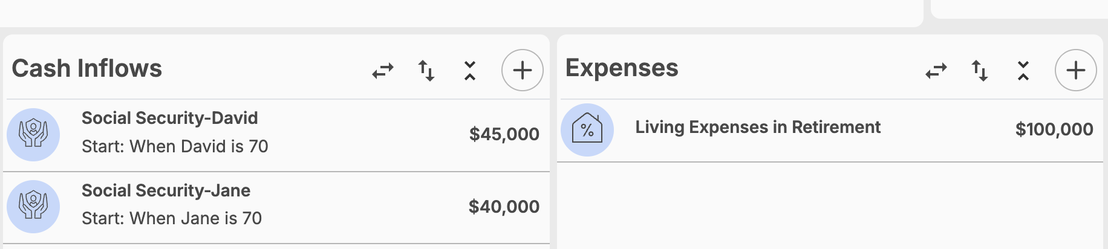
Task: Open Living Expenses in Retirement entry
Action: pos(830,131)
